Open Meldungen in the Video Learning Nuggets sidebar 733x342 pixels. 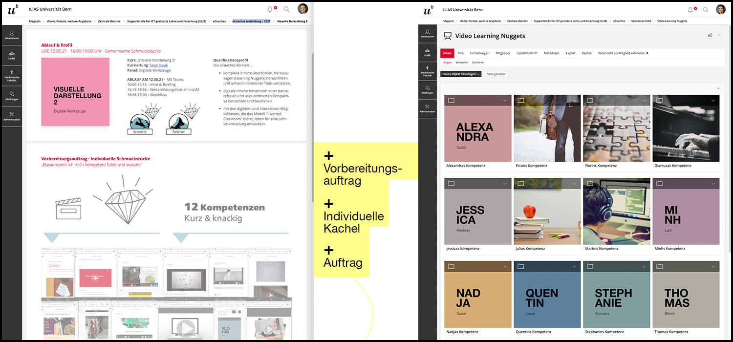tap(427, 89)
